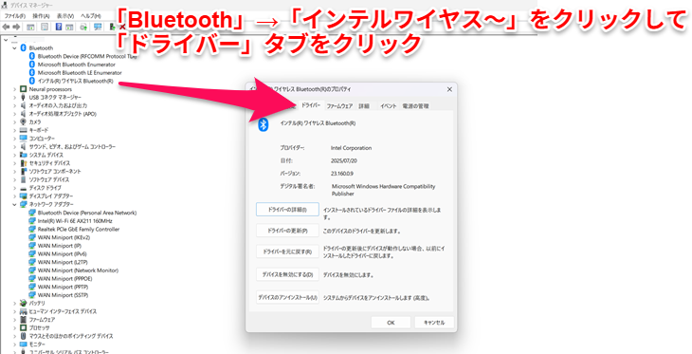
Task: Select WAN Miniport (PPPOE)
Action: [x=64, y=279]
